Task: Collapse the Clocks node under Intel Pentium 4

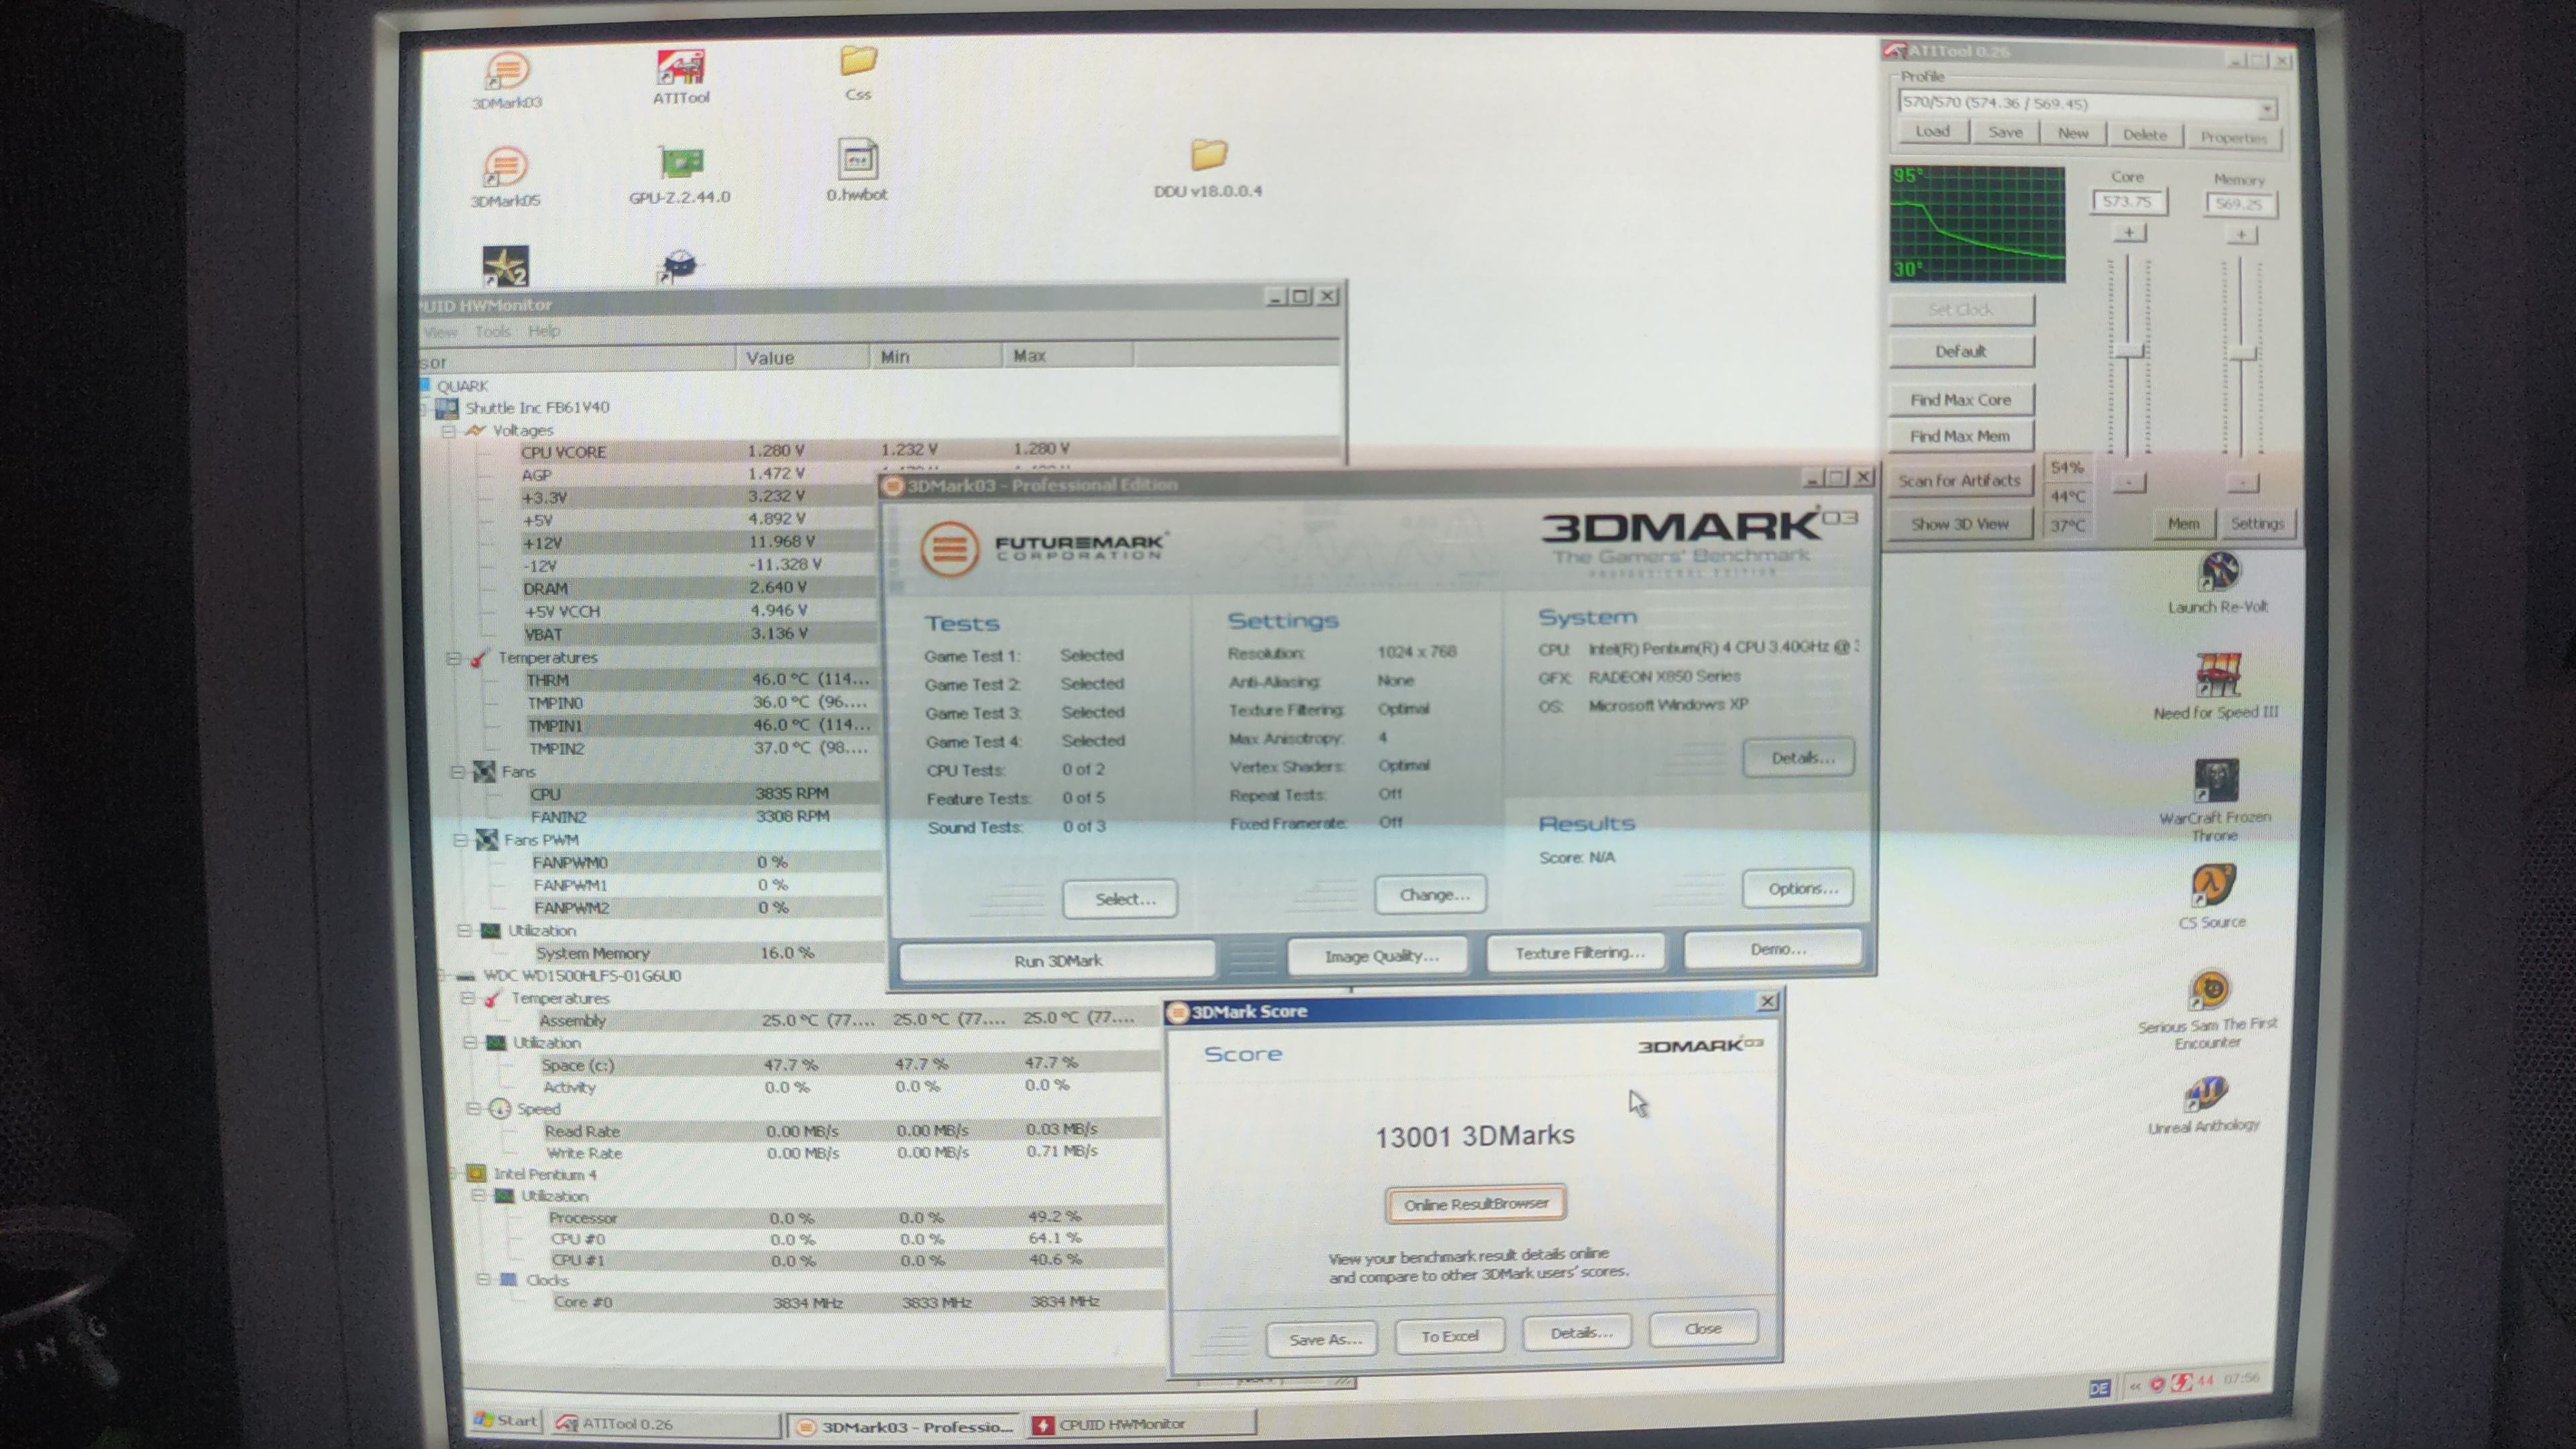Action: [483, 1280]
